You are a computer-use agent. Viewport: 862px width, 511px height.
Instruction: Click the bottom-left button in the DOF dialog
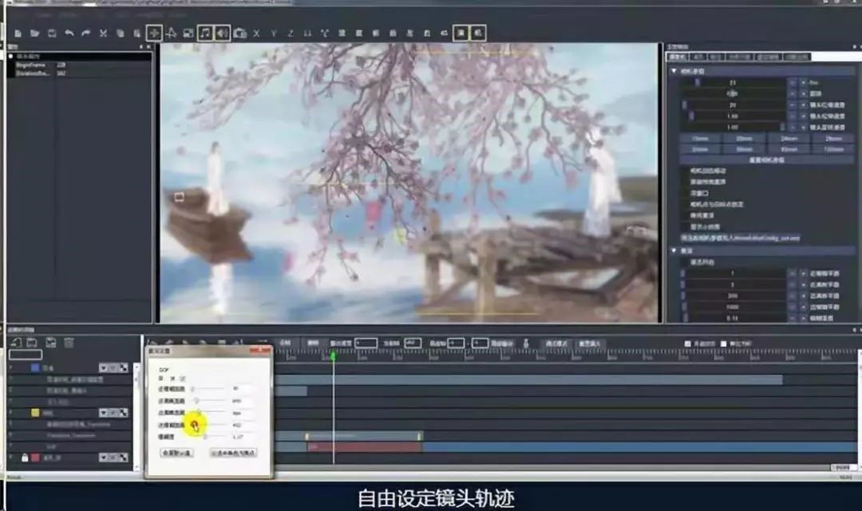(x=177, y=452)
